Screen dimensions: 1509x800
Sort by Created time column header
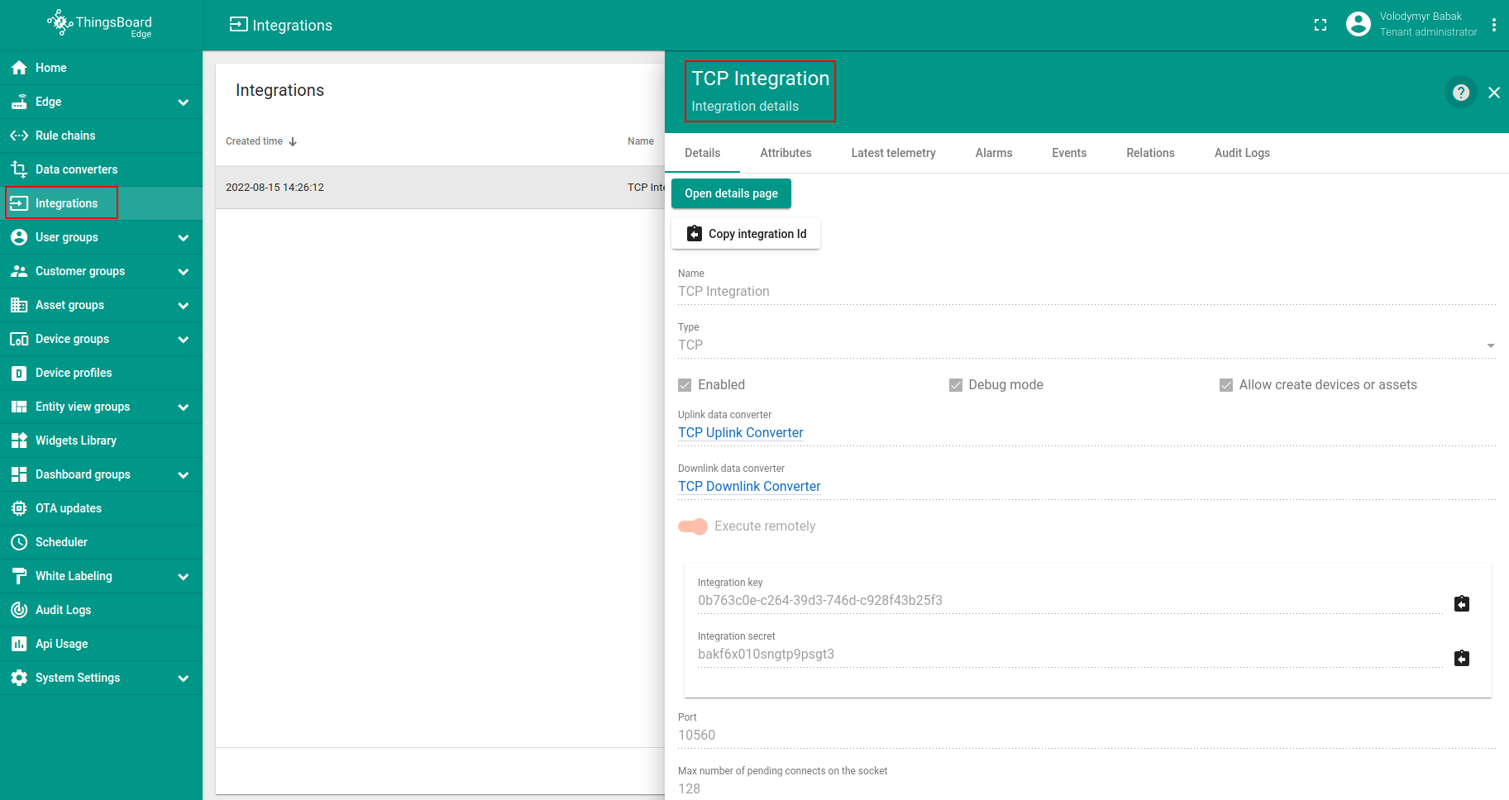[260, 141]
